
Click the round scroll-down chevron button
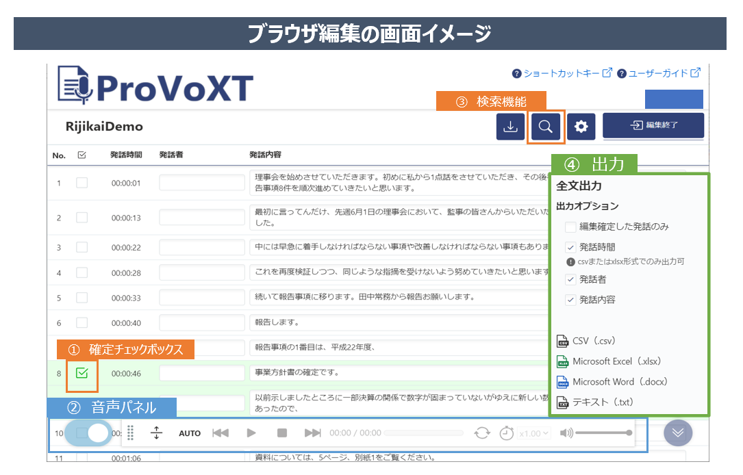678,433
